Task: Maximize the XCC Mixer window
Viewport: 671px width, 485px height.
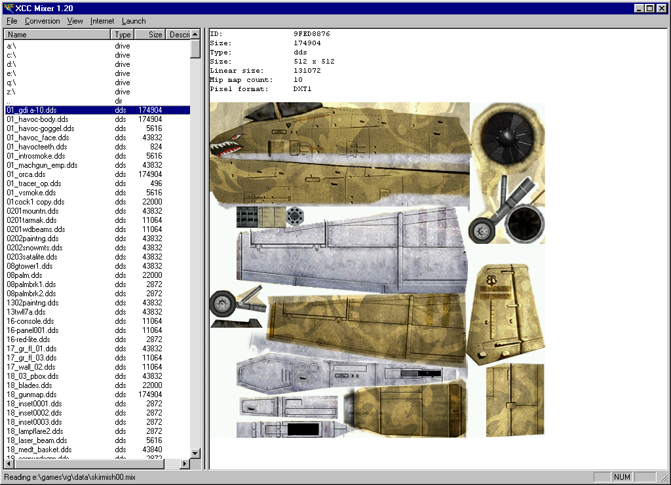Action: point(649,8)
